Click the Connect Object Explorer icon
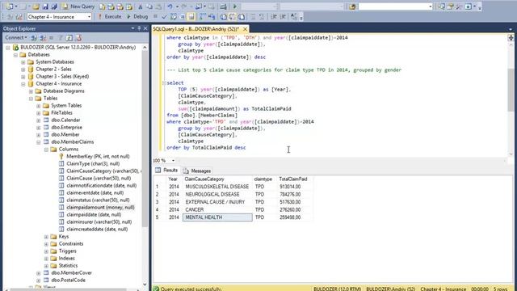Viewport: 517px width, 291px height. tap(34, 38)
